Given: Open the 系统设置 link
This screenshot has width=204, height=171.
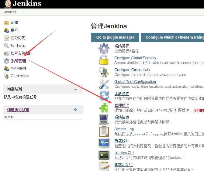Looking at the screenshot, I should (122, 46).
